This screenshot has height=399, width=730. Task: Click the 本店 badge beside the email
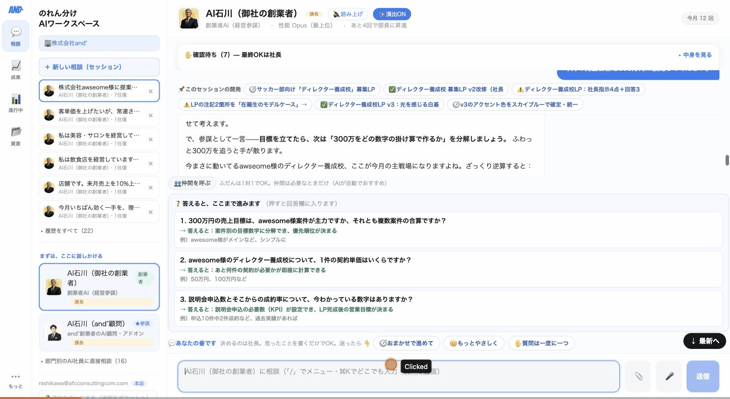pyautogui.click(x=139, y=383)
